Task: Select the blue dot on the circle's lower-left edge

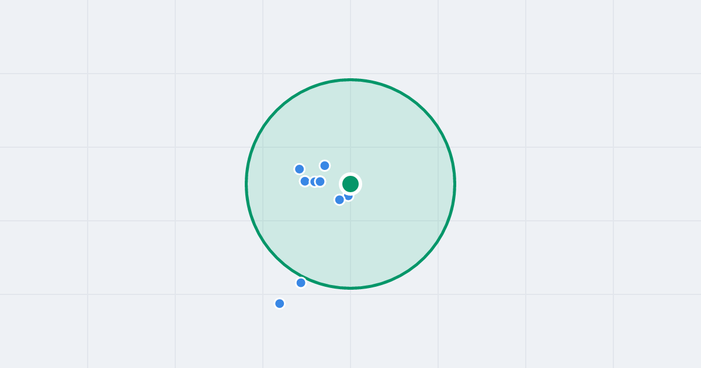Action: coord(301,283)
